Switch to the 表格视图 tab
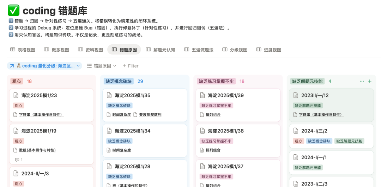Viewport: 381px width, 187px height. tap(23, 50)
